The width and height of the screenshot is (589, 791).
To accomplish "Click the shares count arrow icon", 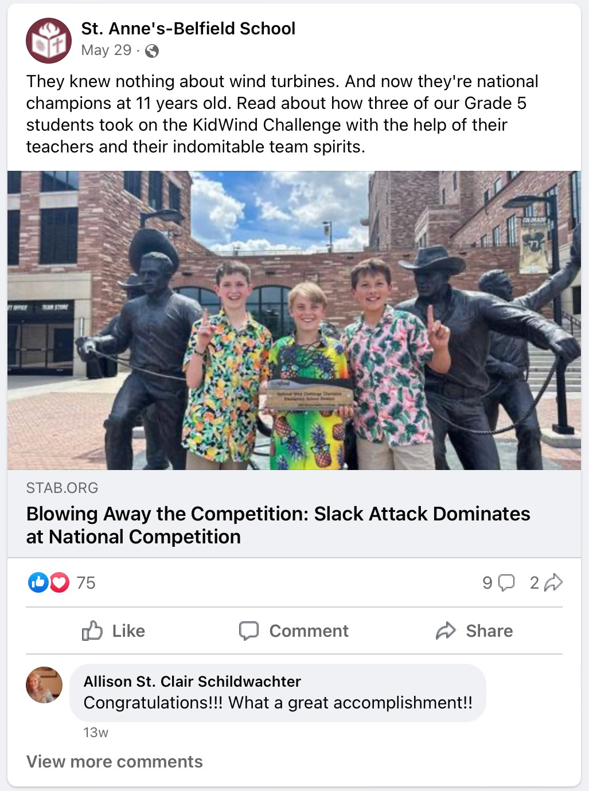I will pos(553,583).
